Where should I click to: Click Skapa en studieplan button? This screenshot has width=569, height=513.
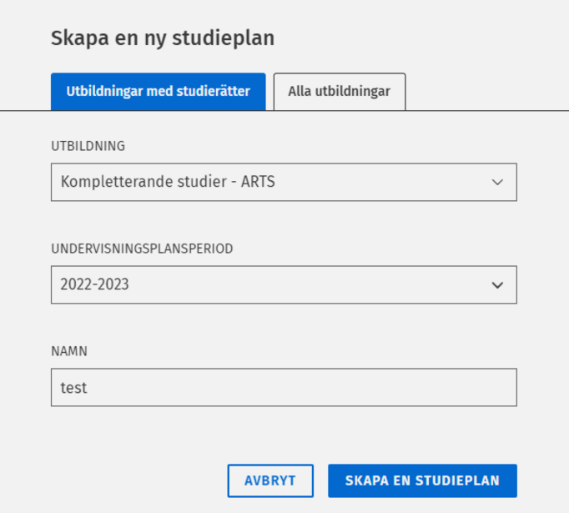(x=422, y=480)
